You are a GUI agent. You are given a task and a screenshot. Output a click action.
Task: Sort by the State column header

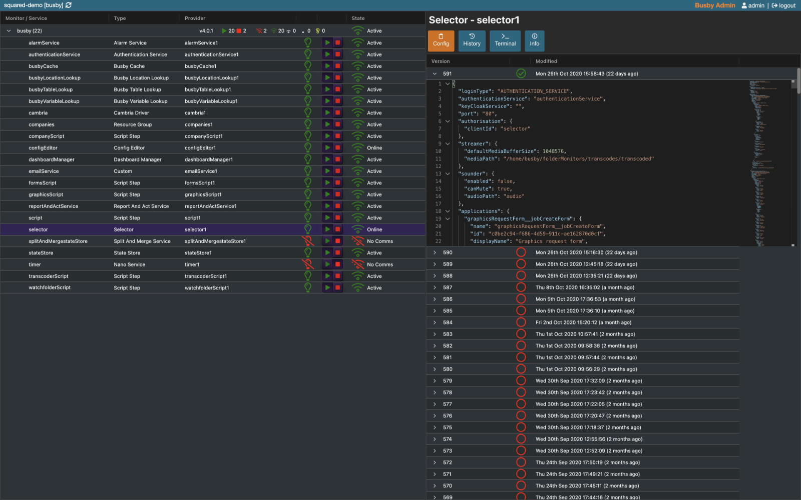[358, 18]
